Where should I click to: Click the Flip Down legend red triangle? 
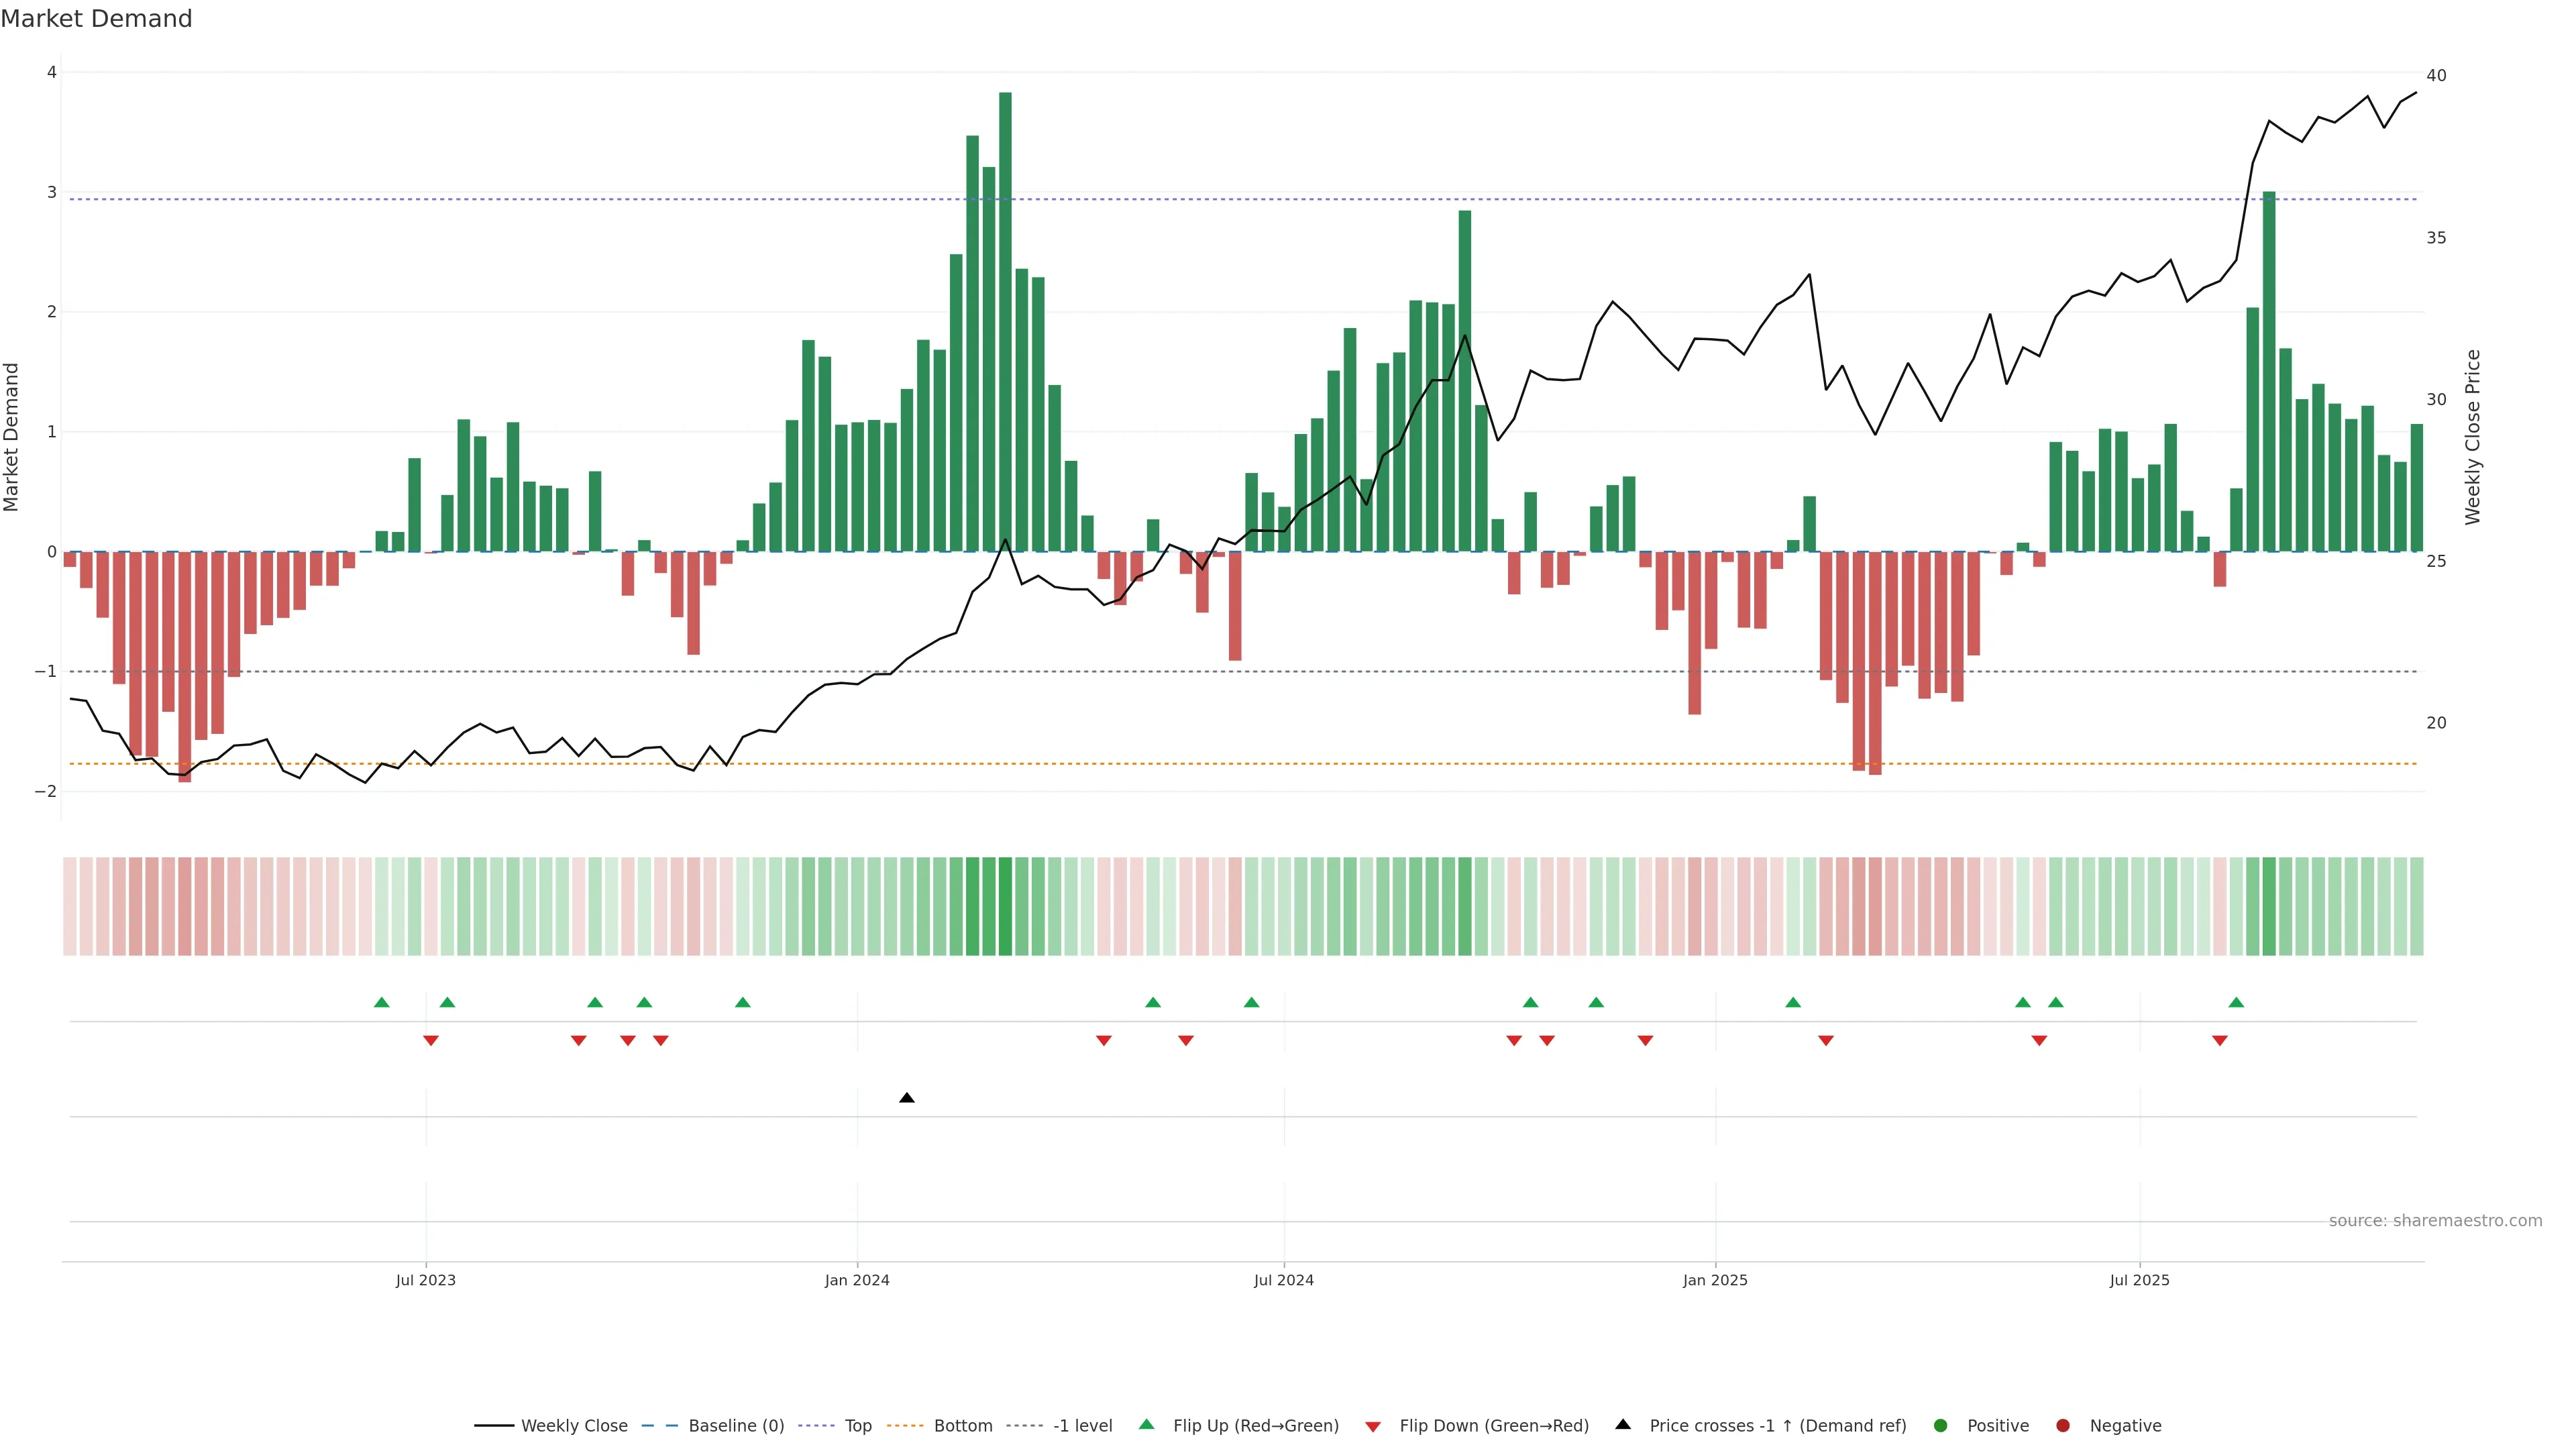coord(1372,1426)
